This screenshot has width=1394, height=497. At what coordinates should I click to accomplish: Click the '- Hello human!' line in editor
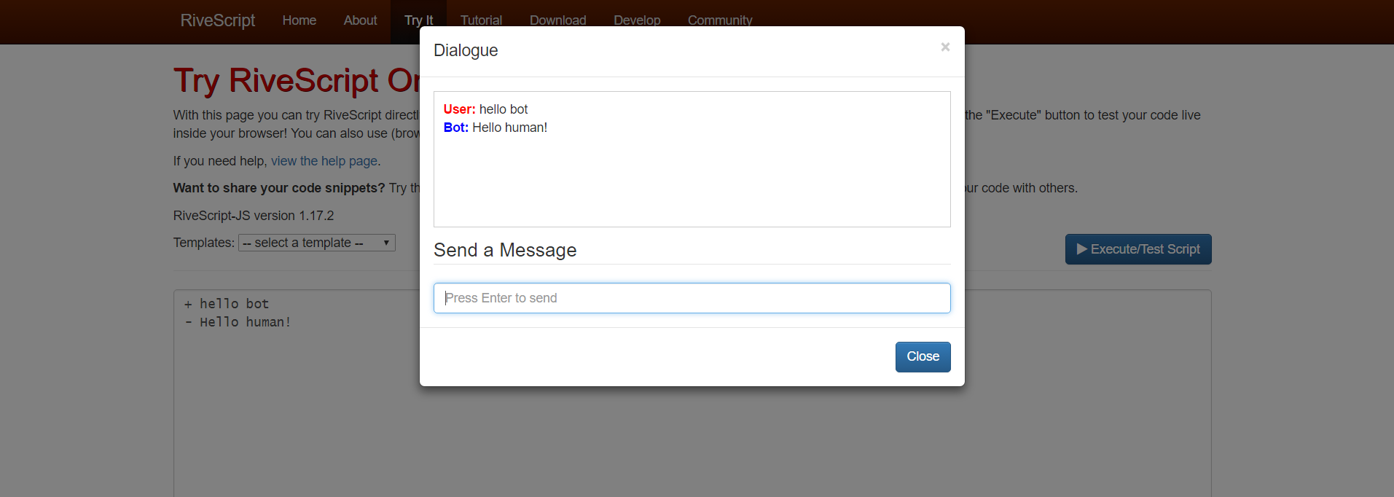coord(238,322)
